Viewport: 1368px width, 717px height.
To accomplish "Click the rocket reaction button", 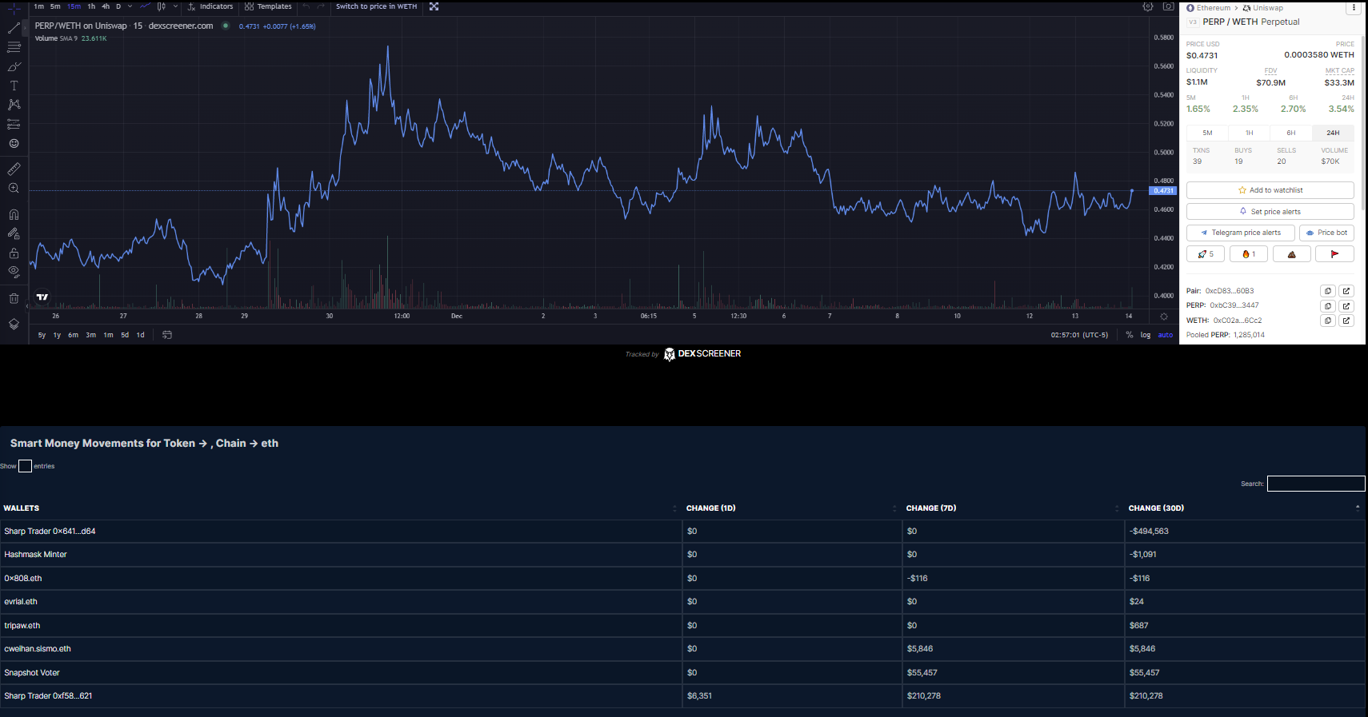I will click(1206, 254).
